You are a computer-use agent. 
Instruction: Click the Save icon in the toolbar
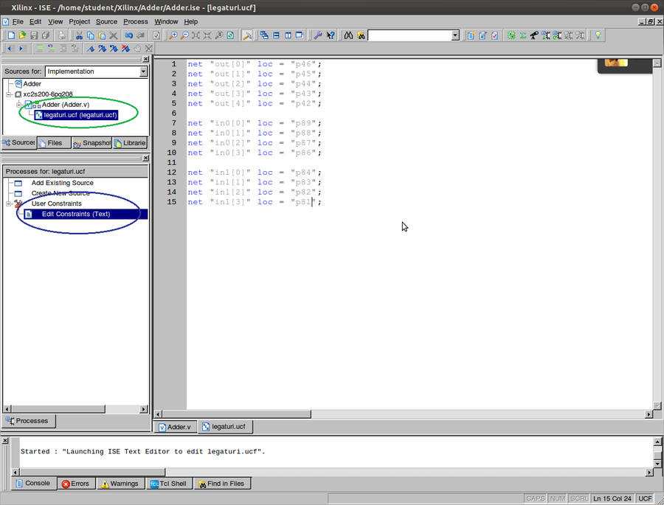33,35
